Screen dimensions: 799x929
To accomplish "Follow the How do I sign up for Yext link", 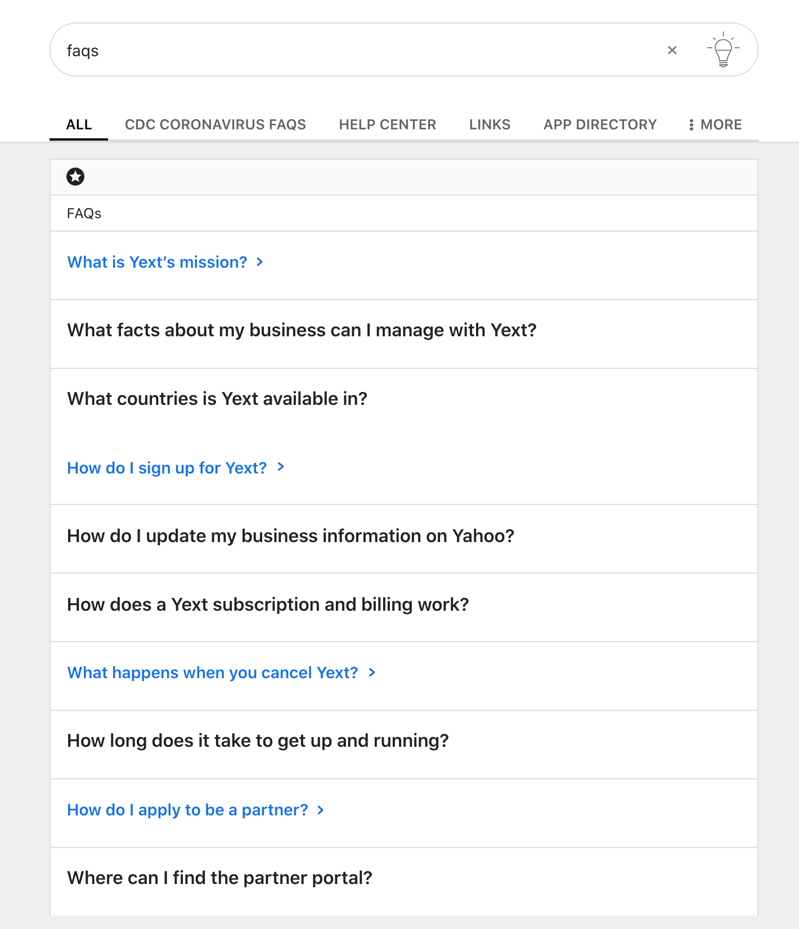I will coord(167,468).
